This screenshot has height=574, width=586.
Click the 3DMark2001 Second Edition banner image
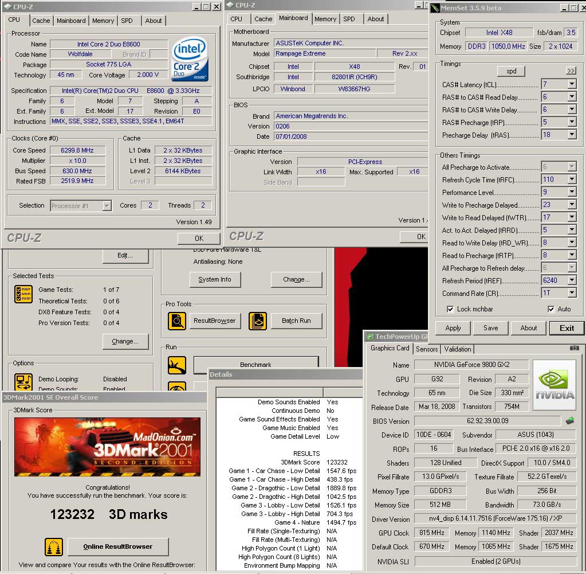pyautogui.click(x=107, y=447)
